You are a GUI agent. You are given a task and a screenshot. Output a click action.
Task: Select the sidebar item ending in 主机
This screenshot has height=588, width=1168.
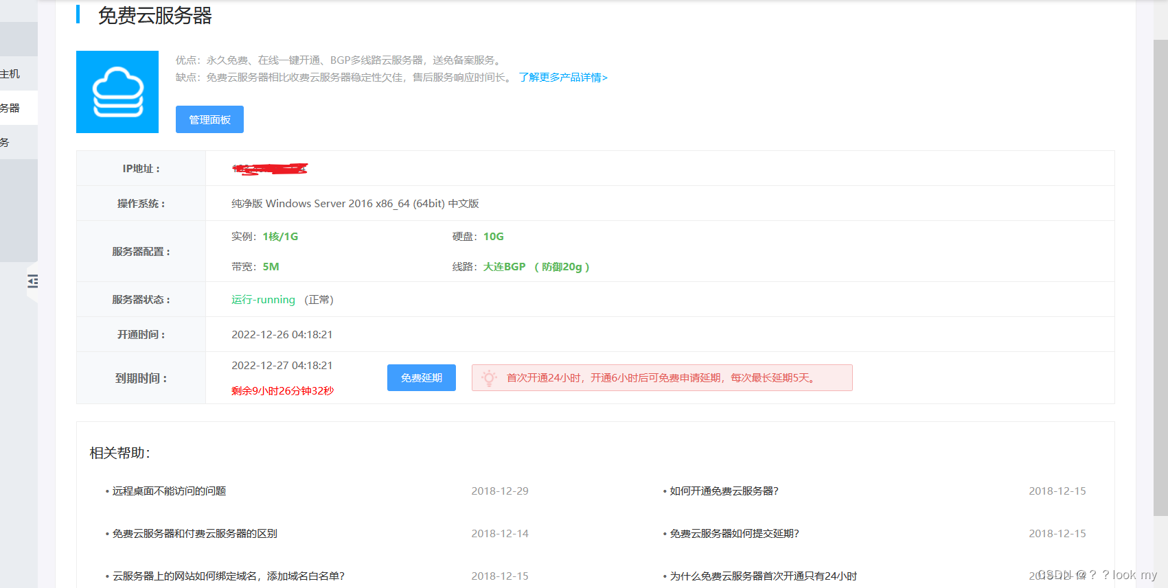pos(19,73)
